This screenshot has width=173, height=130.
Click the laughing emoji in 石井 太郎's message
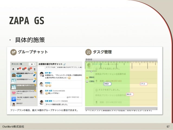pos(46,93)
